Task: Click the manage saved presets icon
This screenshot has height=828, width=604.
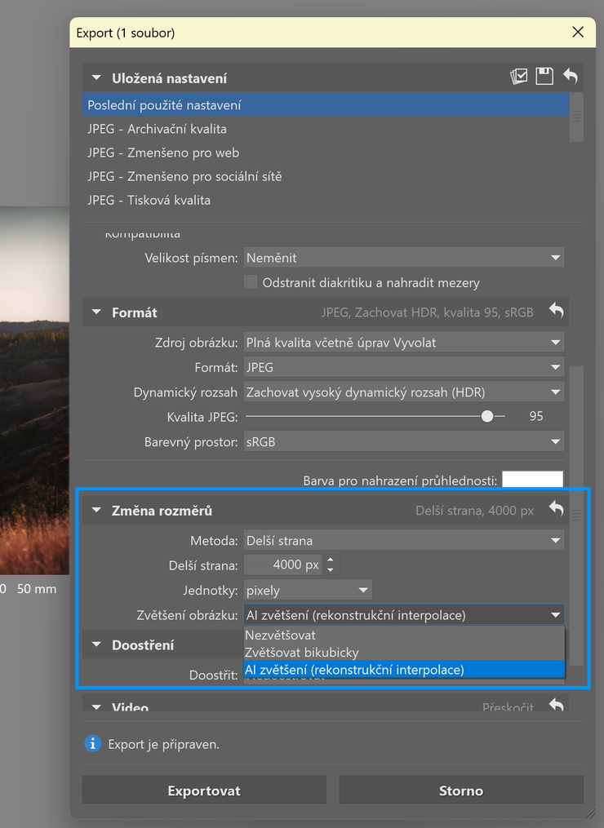Action: [x=519, y=77]
